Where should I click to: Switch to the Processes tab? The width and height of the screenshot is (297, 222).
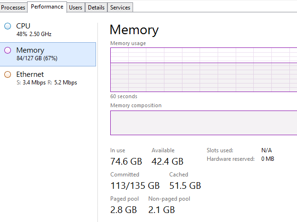[13, 8]
